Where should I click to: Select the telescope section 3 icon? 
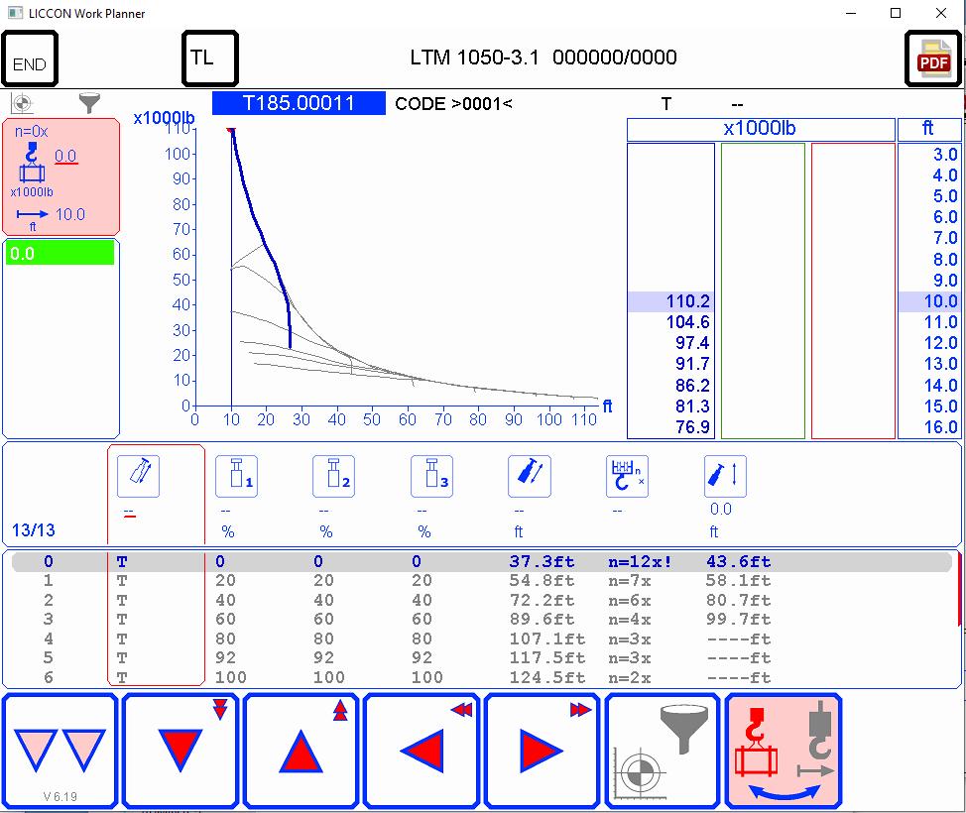(431, 476)
